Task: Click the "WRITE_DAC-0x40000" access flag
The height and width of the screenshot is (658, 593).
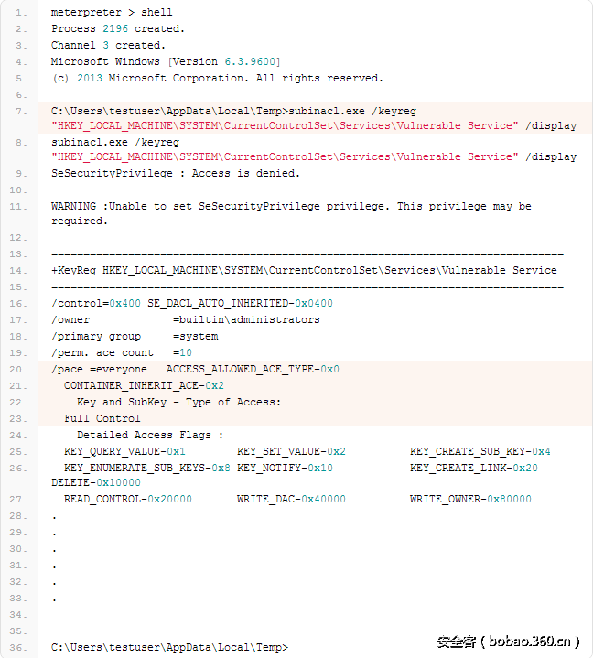Action: coord(291,499)
